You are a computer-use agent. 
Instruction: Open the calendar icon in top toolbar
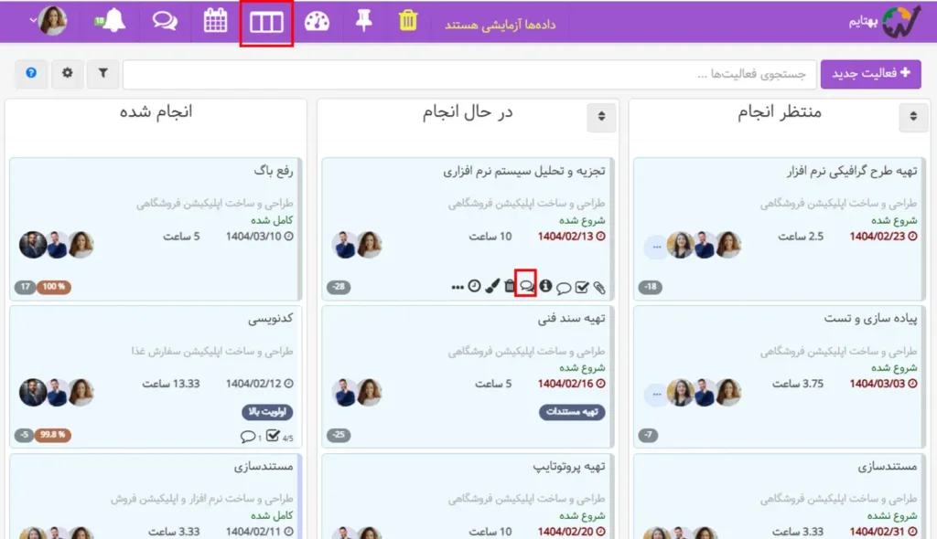[x=214, y=19]
